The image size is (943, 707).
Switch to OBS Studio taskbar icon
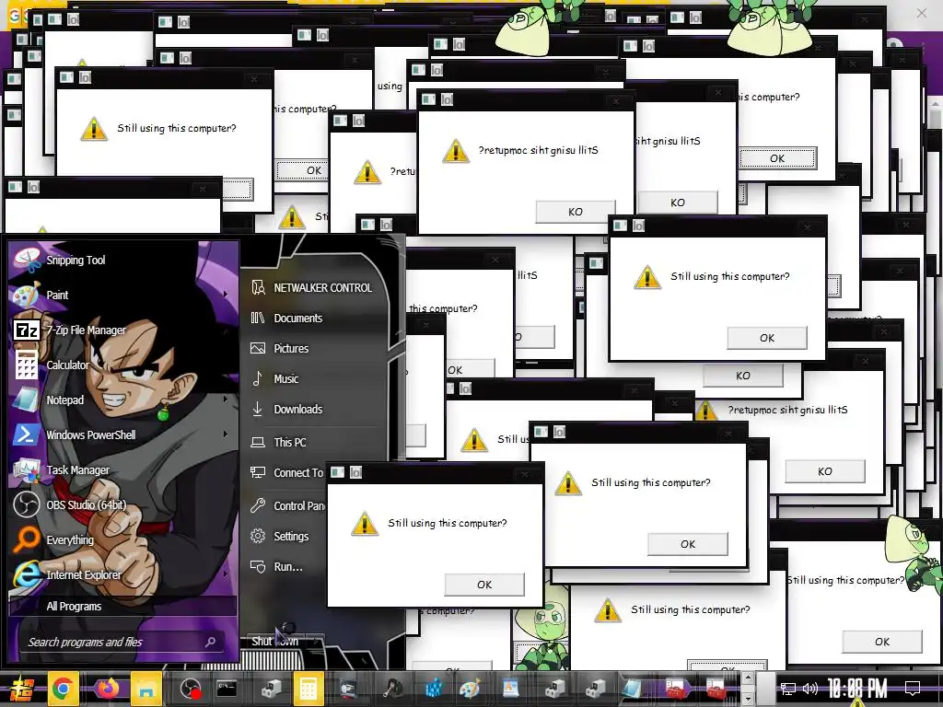(x=190, y=689)
